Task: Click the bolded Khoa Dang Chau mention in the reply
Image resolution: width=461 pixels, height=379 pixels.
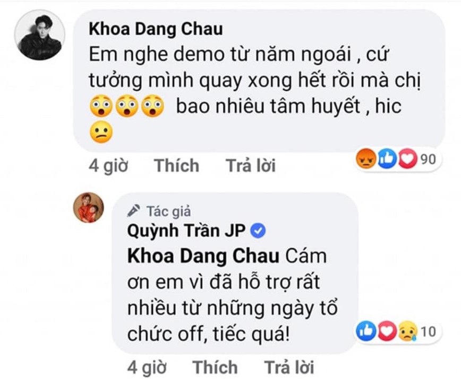Action: point(203,257)
